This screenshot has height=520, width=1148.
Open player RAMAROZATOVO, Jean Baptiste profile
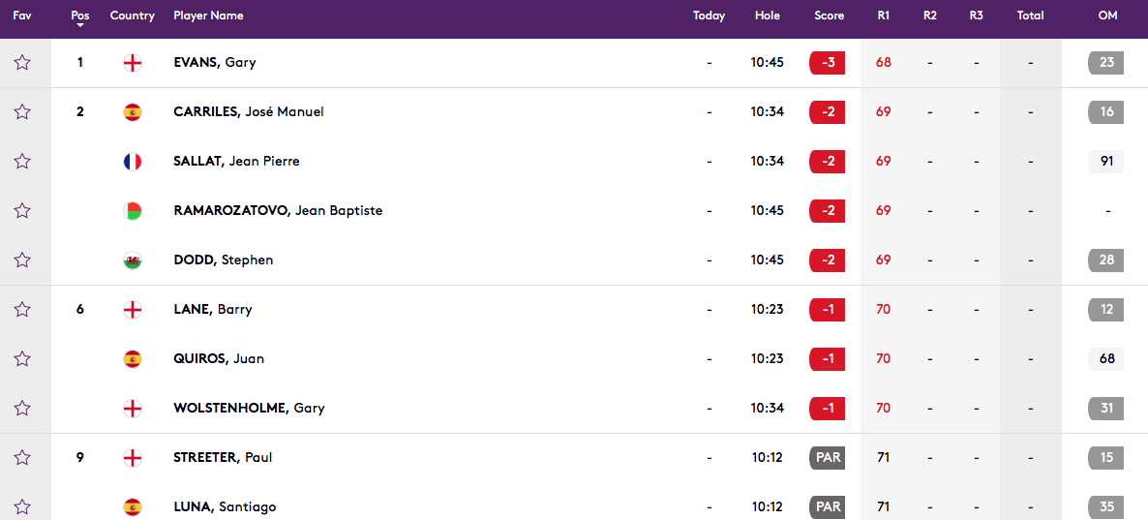pyautogui.click(x=278, y=211)
